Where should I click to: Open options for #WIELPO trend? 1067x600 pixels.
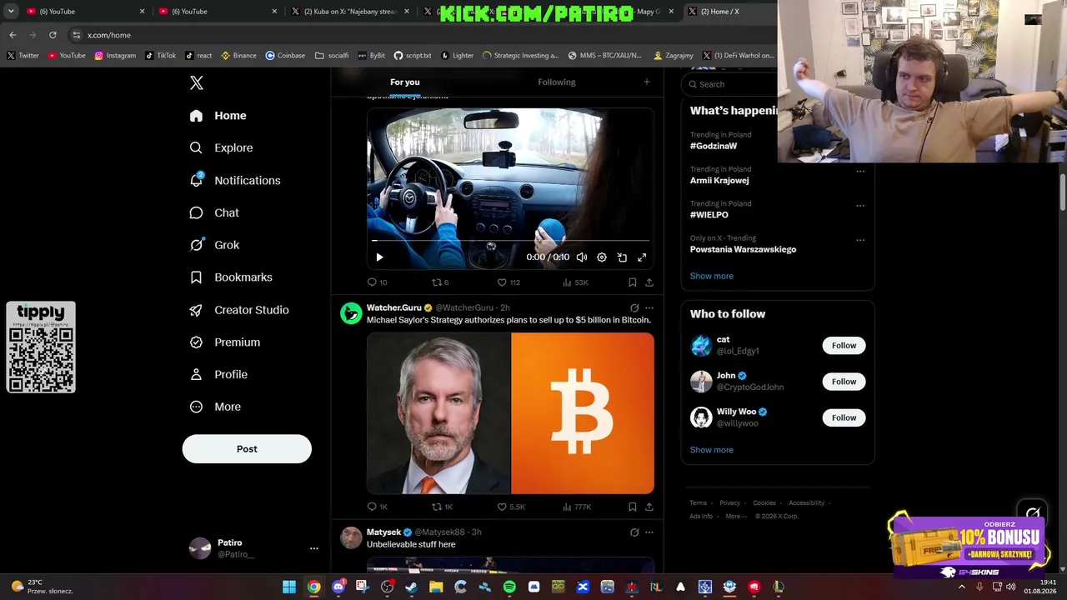point(860,206)
